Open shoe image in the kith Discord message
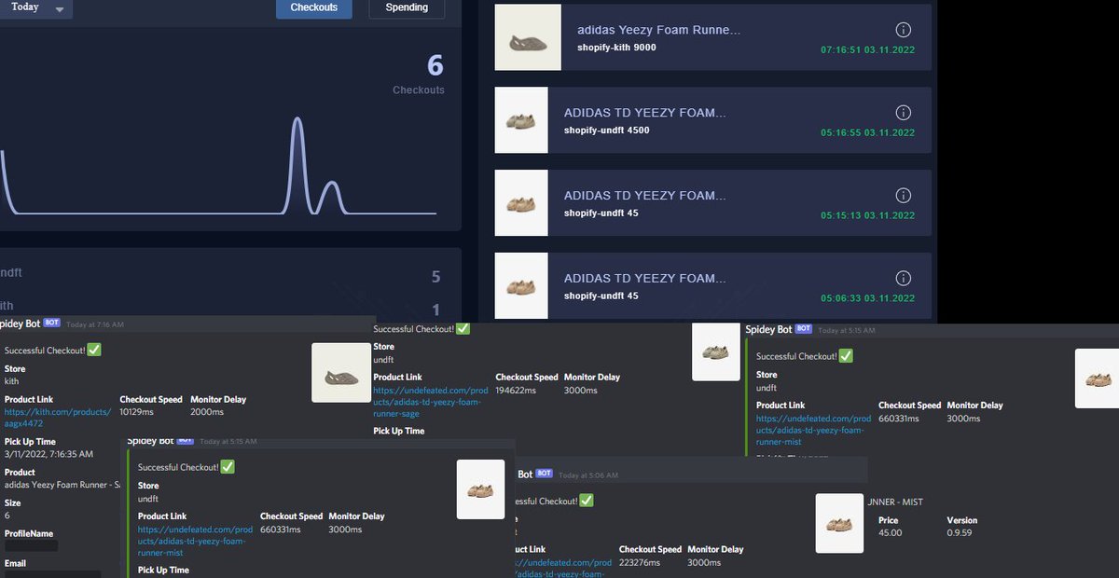The height and width of the screenshot is (578, 1119). tap(341, 373)
